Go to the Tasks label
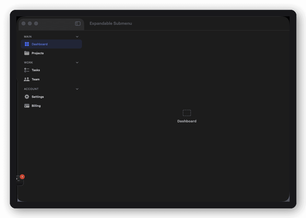The width and height of the screenshot is (306, 218). click(x=36, y=70)
